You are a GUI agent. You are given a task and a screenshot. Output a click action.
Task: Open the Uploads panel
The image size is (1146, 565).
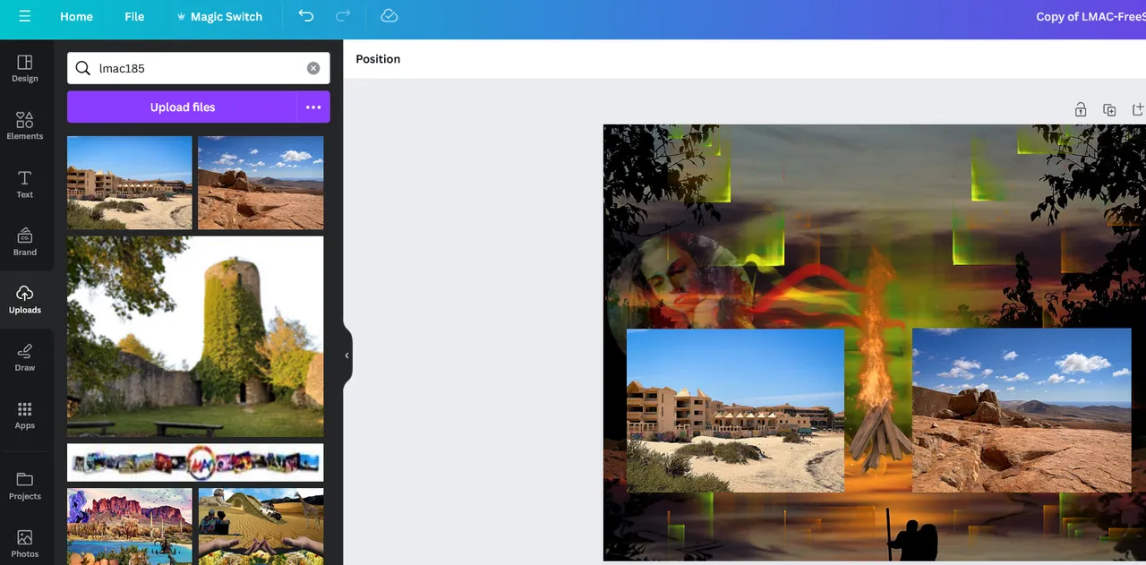coord(25,300)
